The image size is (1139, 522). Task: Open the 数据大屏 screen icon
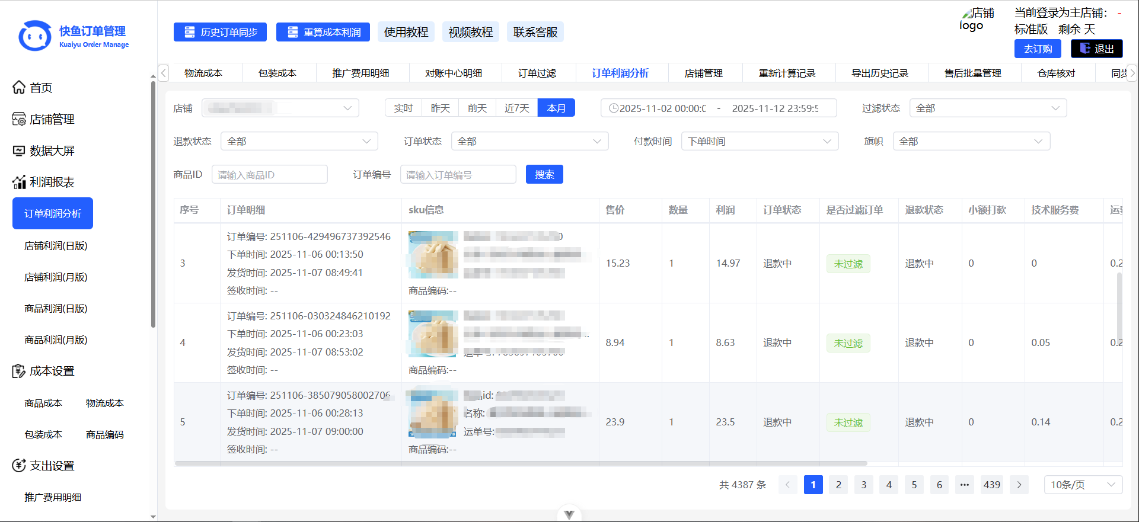[x=19, y=150]
